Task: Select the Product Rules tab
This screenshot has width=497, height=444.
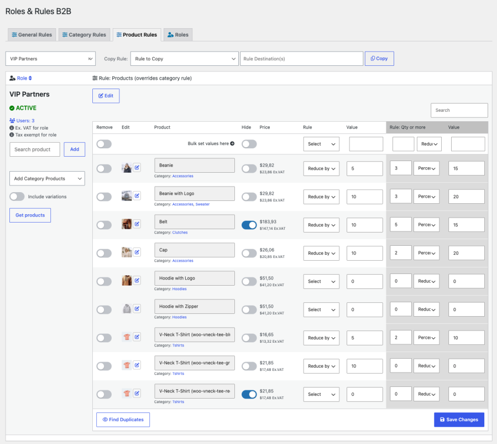Action: click(137, 34)
